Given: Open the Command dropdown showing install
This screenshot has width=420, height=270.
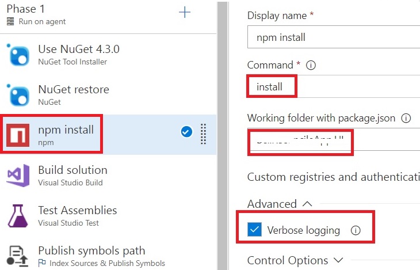Looking at the screenshot, I should [334, 86].
